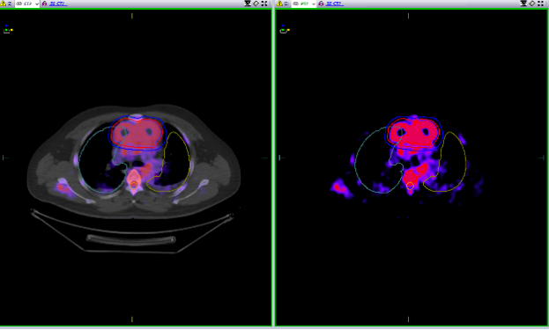Click the diamond icon in right view header
This screenshot has height=330, width=549.
532,4
